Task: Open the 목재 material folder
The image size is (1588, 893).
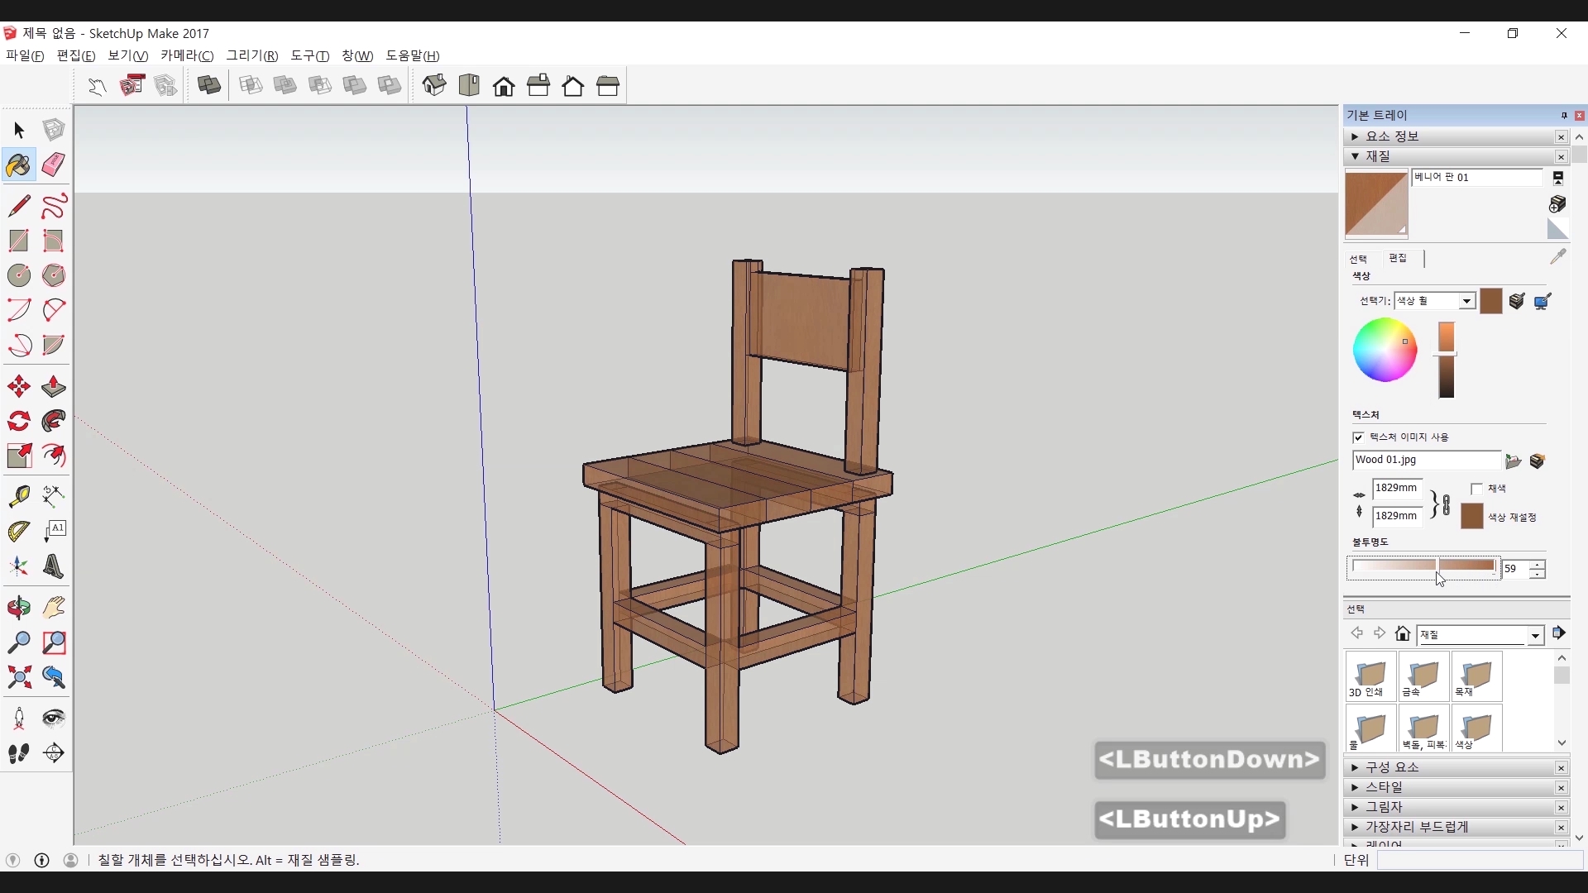Action: 1476,676
